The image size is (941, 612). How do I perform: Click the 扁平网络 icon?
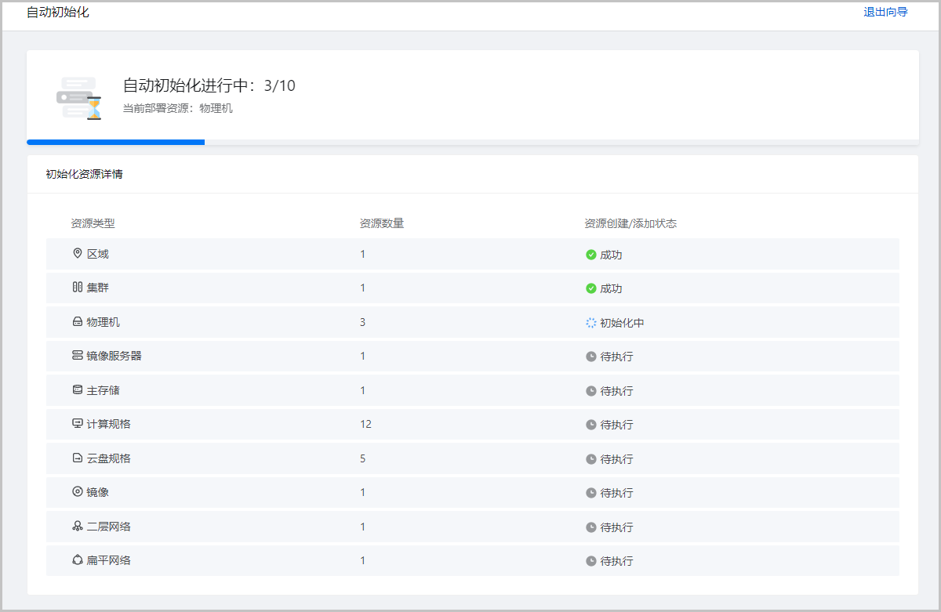(77, 560)
